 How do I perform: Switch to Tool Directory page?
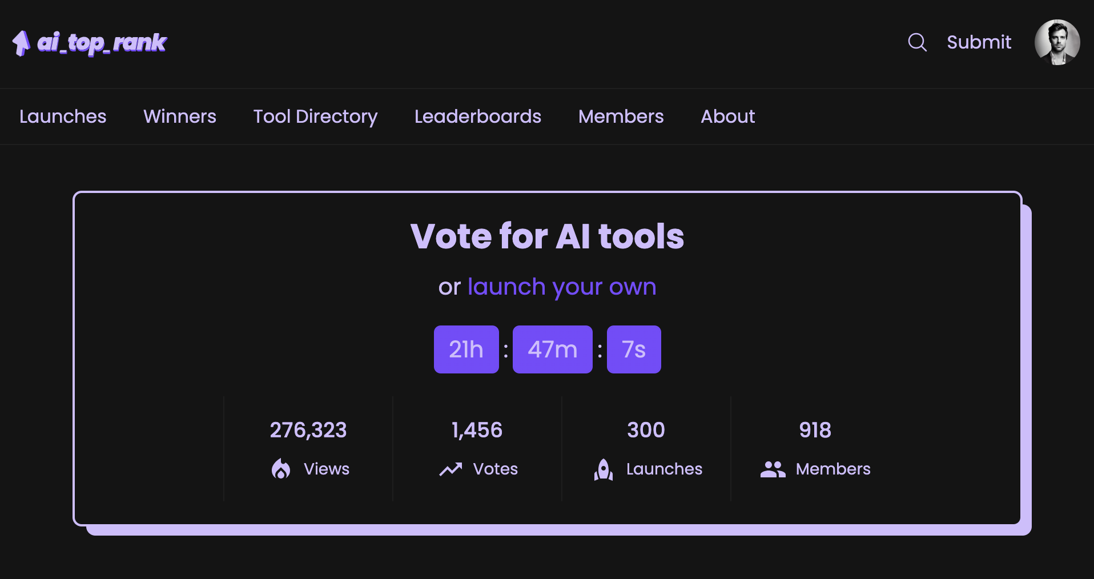[x=315, y=116]
